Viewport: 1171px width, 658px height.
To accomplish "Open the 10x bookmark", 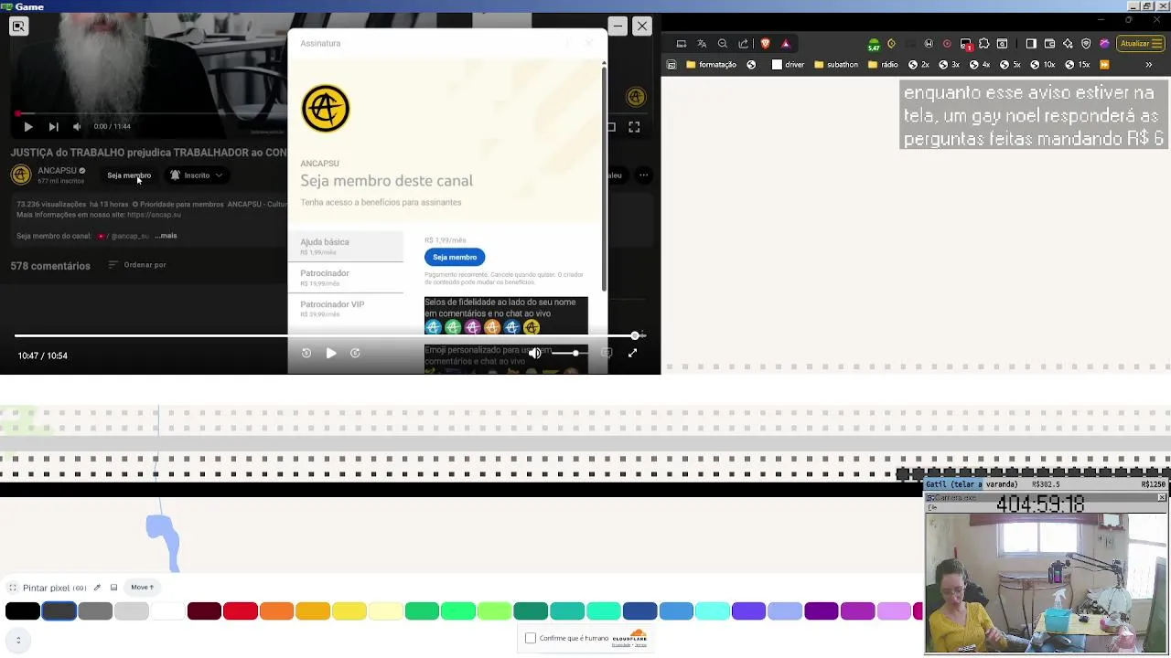I will (x=1042, y=65).
